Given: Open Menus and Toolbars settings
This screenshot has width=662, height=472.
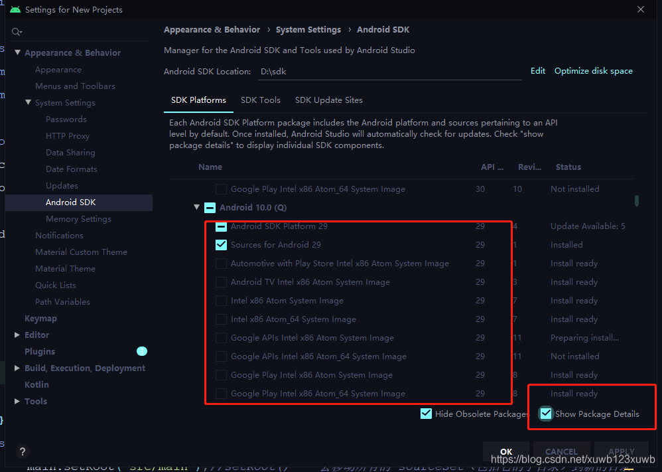Looking at the screenshot, I should [x=75, y=86].
